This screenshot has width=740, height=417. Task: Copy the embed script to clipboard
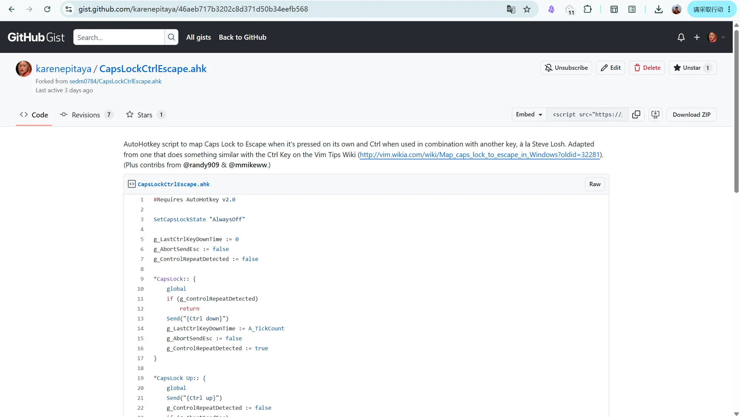tap(636, 114)
